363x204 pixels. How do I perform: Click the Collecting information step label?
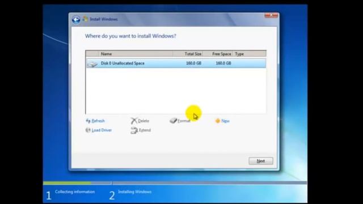[x=75, y=192]
